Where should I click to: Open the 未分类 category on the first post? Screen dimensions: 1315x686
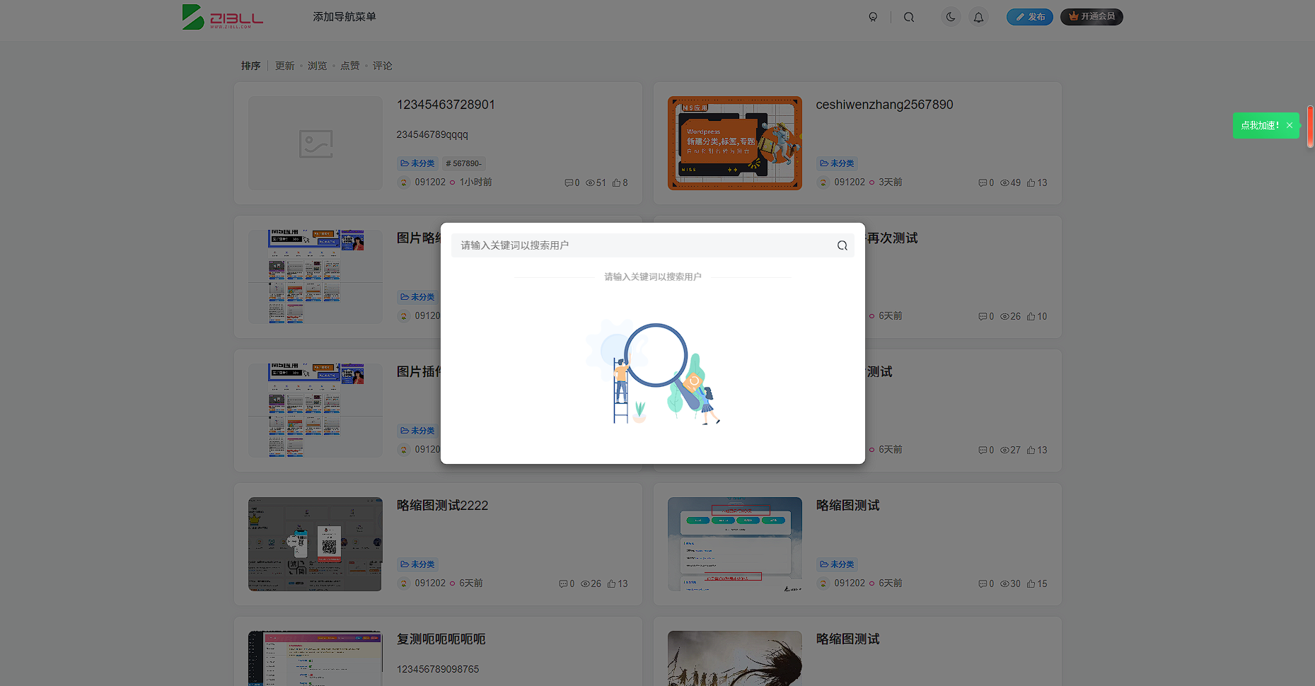point(417,163)
